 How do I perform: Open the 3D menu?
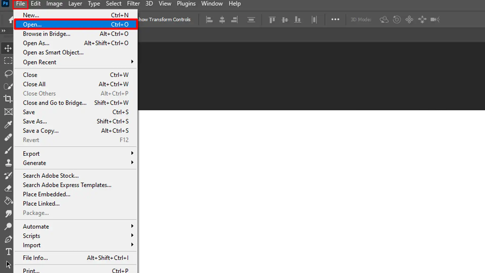149,4
